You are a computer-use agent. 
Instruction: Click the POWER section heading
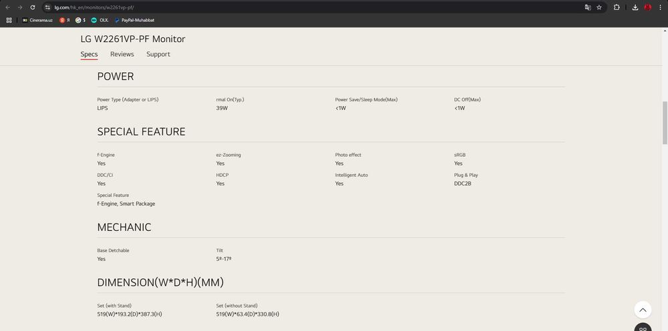tap(116, 77)
